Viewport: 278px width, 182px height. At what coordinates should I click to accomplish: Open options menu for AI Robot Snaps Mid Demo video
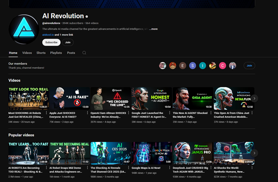pos(87,168)
